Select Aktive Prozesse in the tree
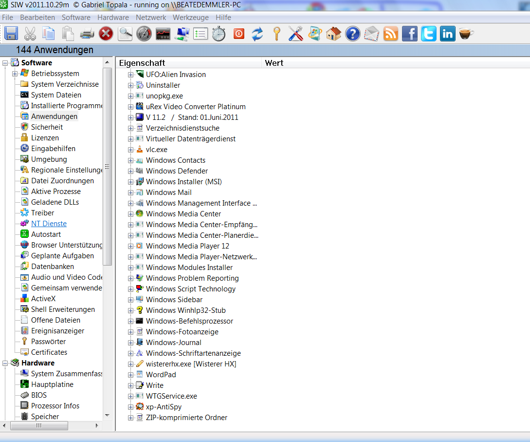Screen dimensions: 530x442 (x=56, y=192)
